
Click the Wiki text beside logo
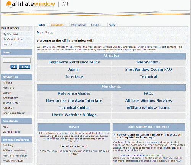click(x=66, y=4)
